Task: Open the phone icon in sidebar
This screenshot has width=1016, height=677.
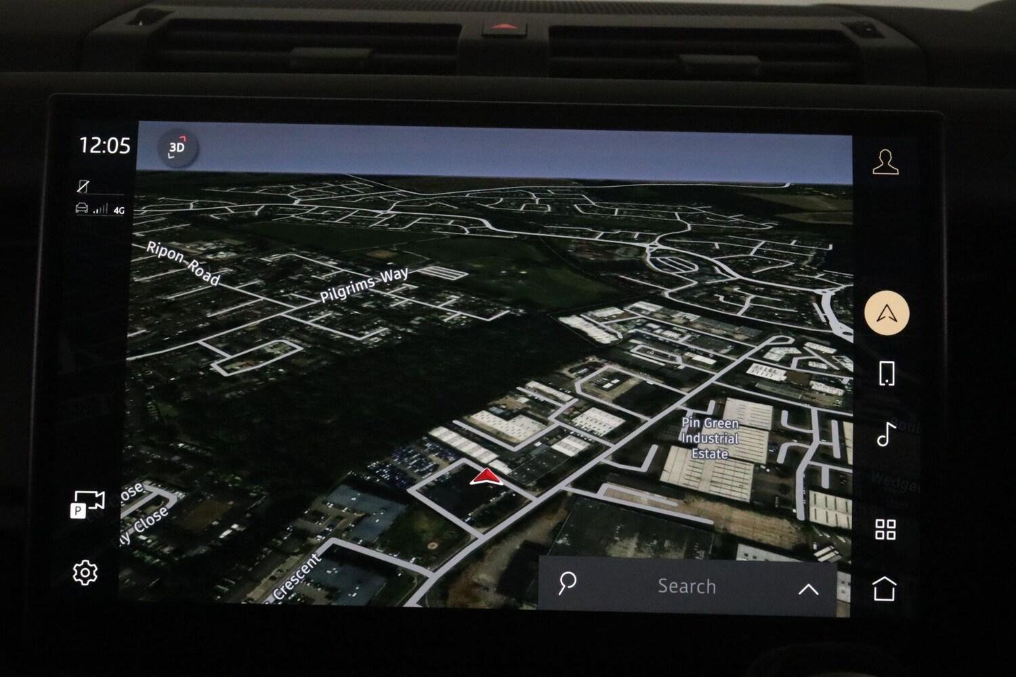Action: pyautogui.click(x=887, y=373)
